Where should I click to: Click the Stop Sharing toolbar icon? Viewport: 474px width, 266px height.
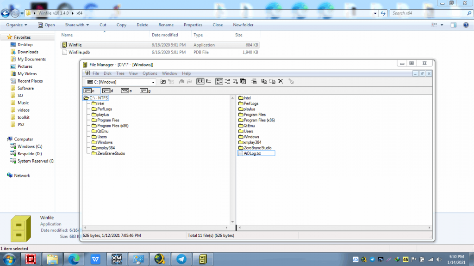point(189,81)
